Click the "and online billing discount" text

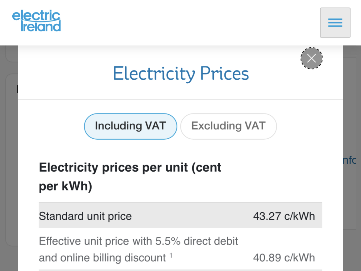point(102,258)
